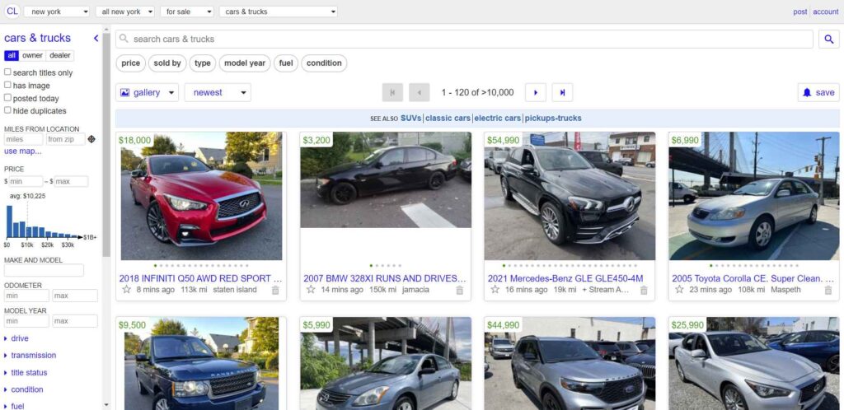Hide the Mercedes-Benz GLE listing with trash icon

(644, 290)
